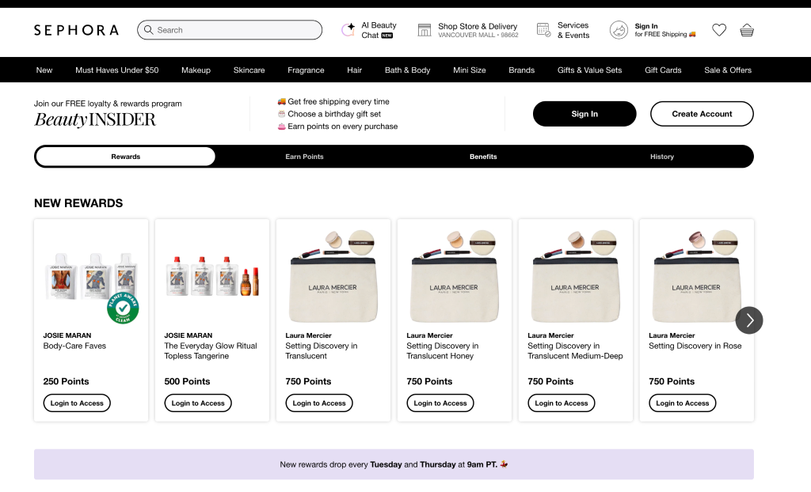This screenshot has width=811, height=492.
Task: Open the Mini Size menu
Action: (469, 70)
